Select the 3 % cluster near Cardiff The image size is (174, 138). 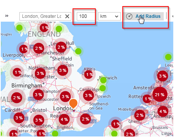coord(19,118)
